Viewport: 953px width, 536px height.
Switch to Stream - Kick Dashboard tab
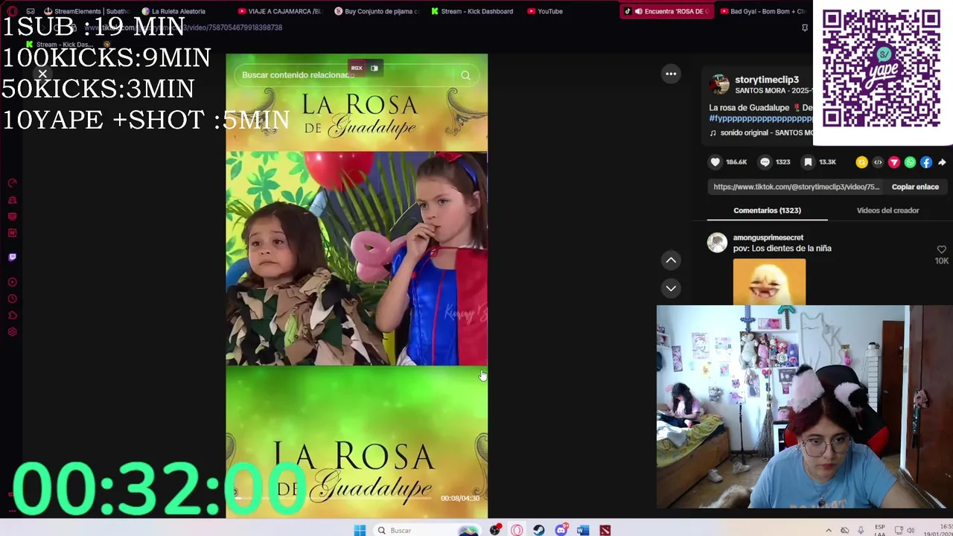coord(472,11)
